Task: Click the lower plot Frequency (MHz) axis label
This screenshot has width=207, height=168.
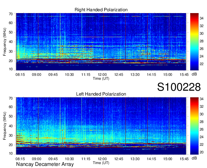Action: pyautogui.click(x=5, y=126)
